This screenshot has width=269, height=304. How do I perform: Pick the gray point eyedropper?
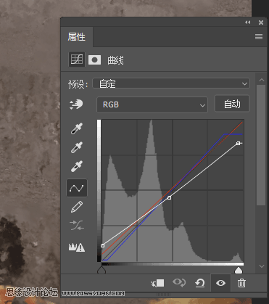click(77, 147)
